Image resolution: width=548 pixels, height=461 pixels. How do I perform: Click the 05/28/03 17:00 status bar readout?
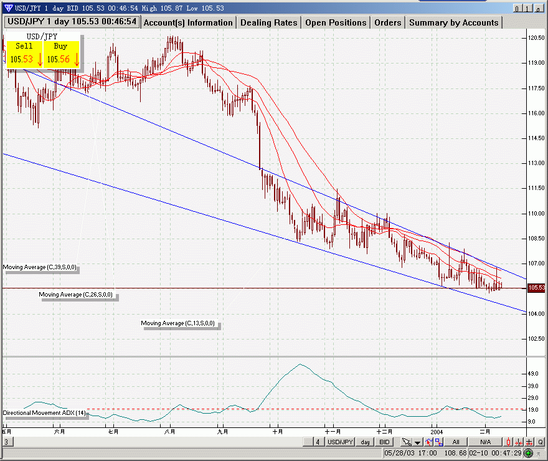point(410,454)
